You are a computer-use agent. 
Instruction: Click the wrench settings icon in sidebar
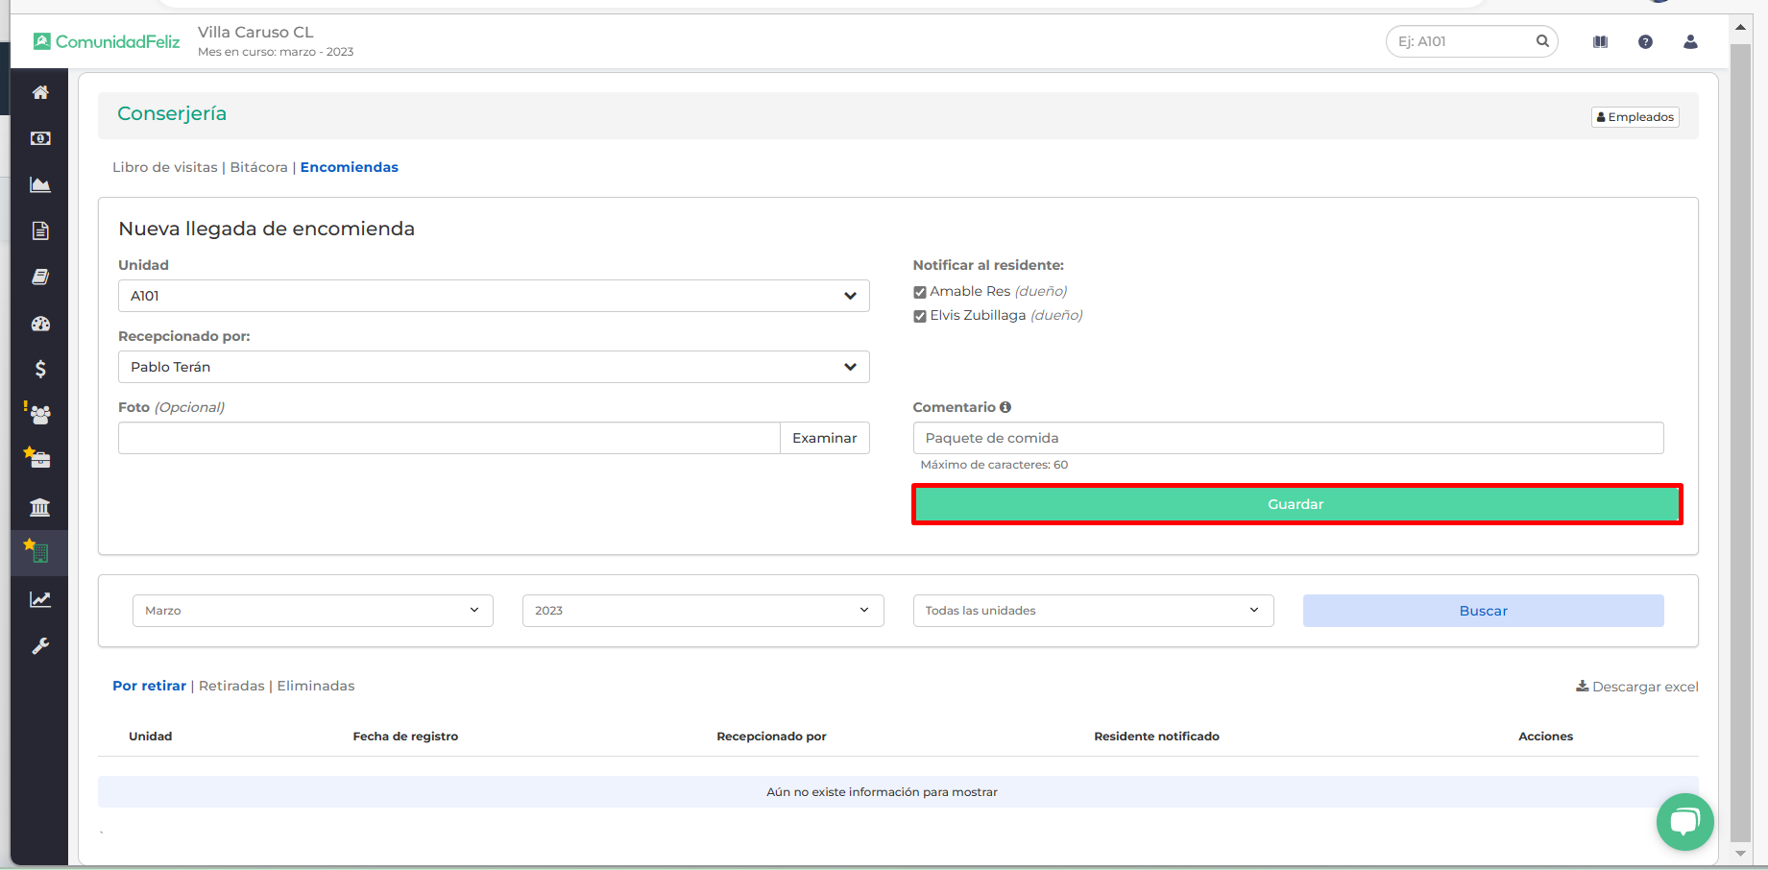click(x=40, y=646)
